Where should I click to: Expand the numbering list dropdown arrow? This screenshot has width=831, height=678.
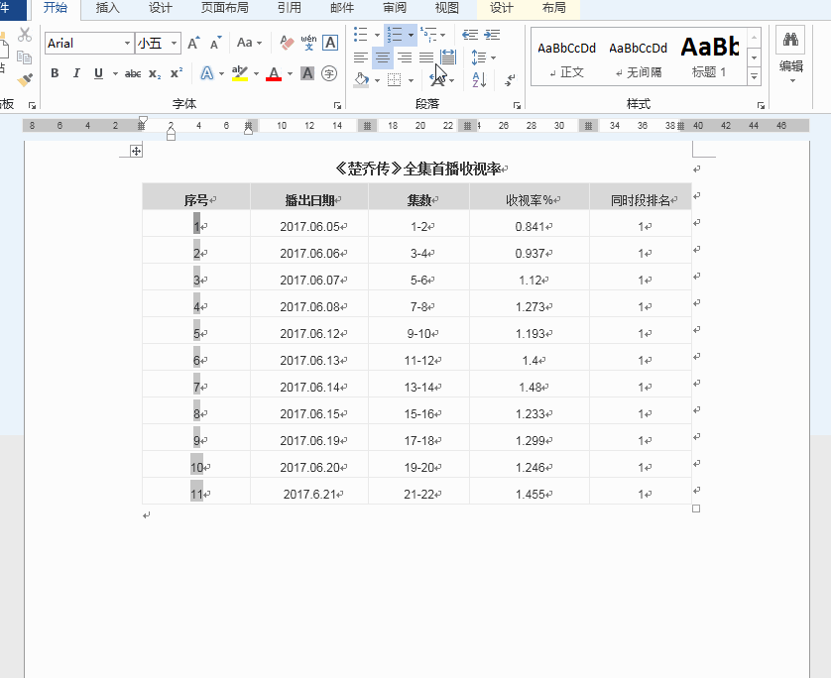point(411,35)
